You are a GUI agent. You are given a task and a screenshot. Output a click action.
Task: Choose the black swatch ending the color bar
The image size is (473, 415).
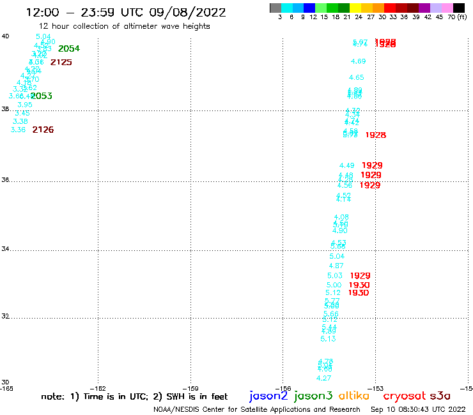point(459,8)
